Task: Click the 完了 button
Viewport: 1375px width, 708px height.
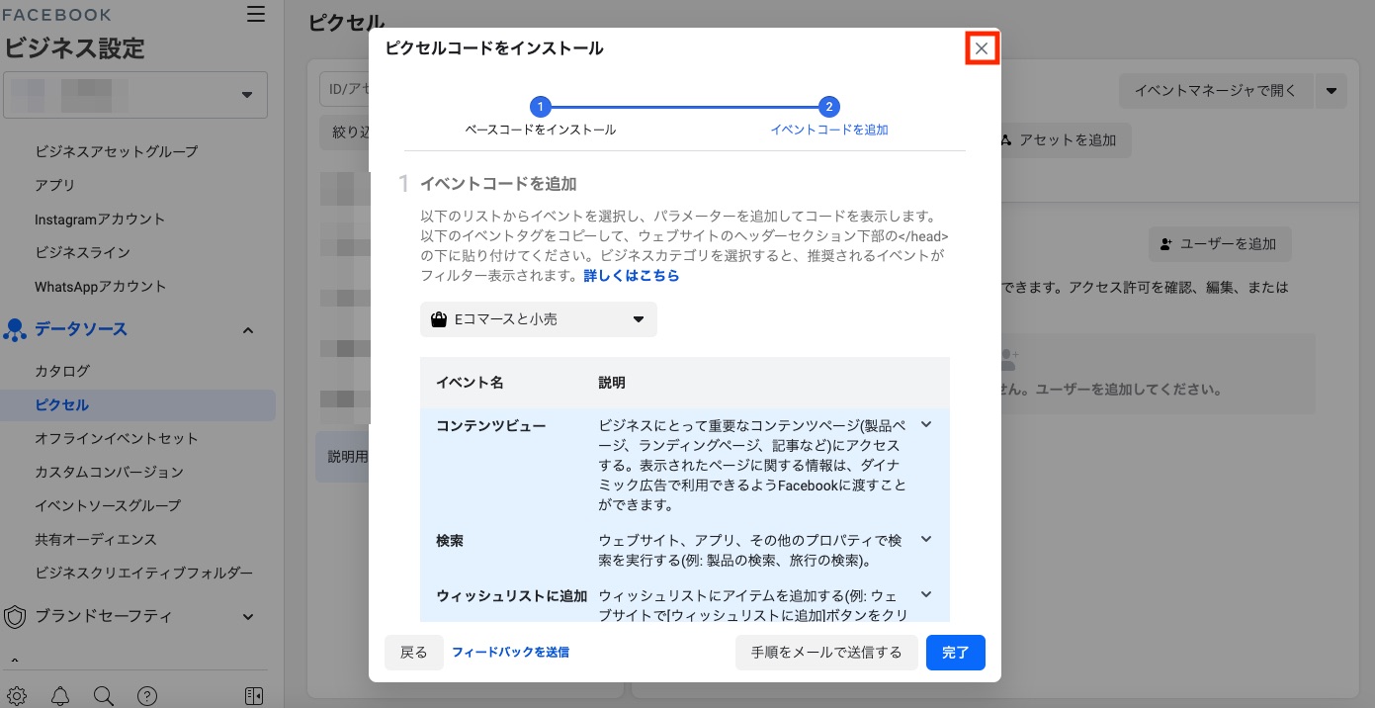Action: tap(956, 653)
